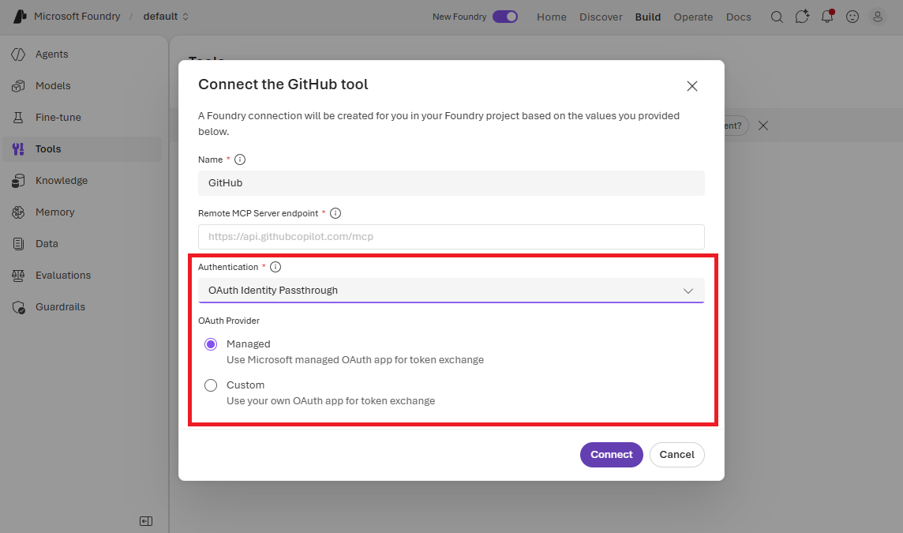The width and height of the screenshot is (903, 533).
Task: Click the Microsoft Foundry logo icon
Action: click(x=20, y=17)
